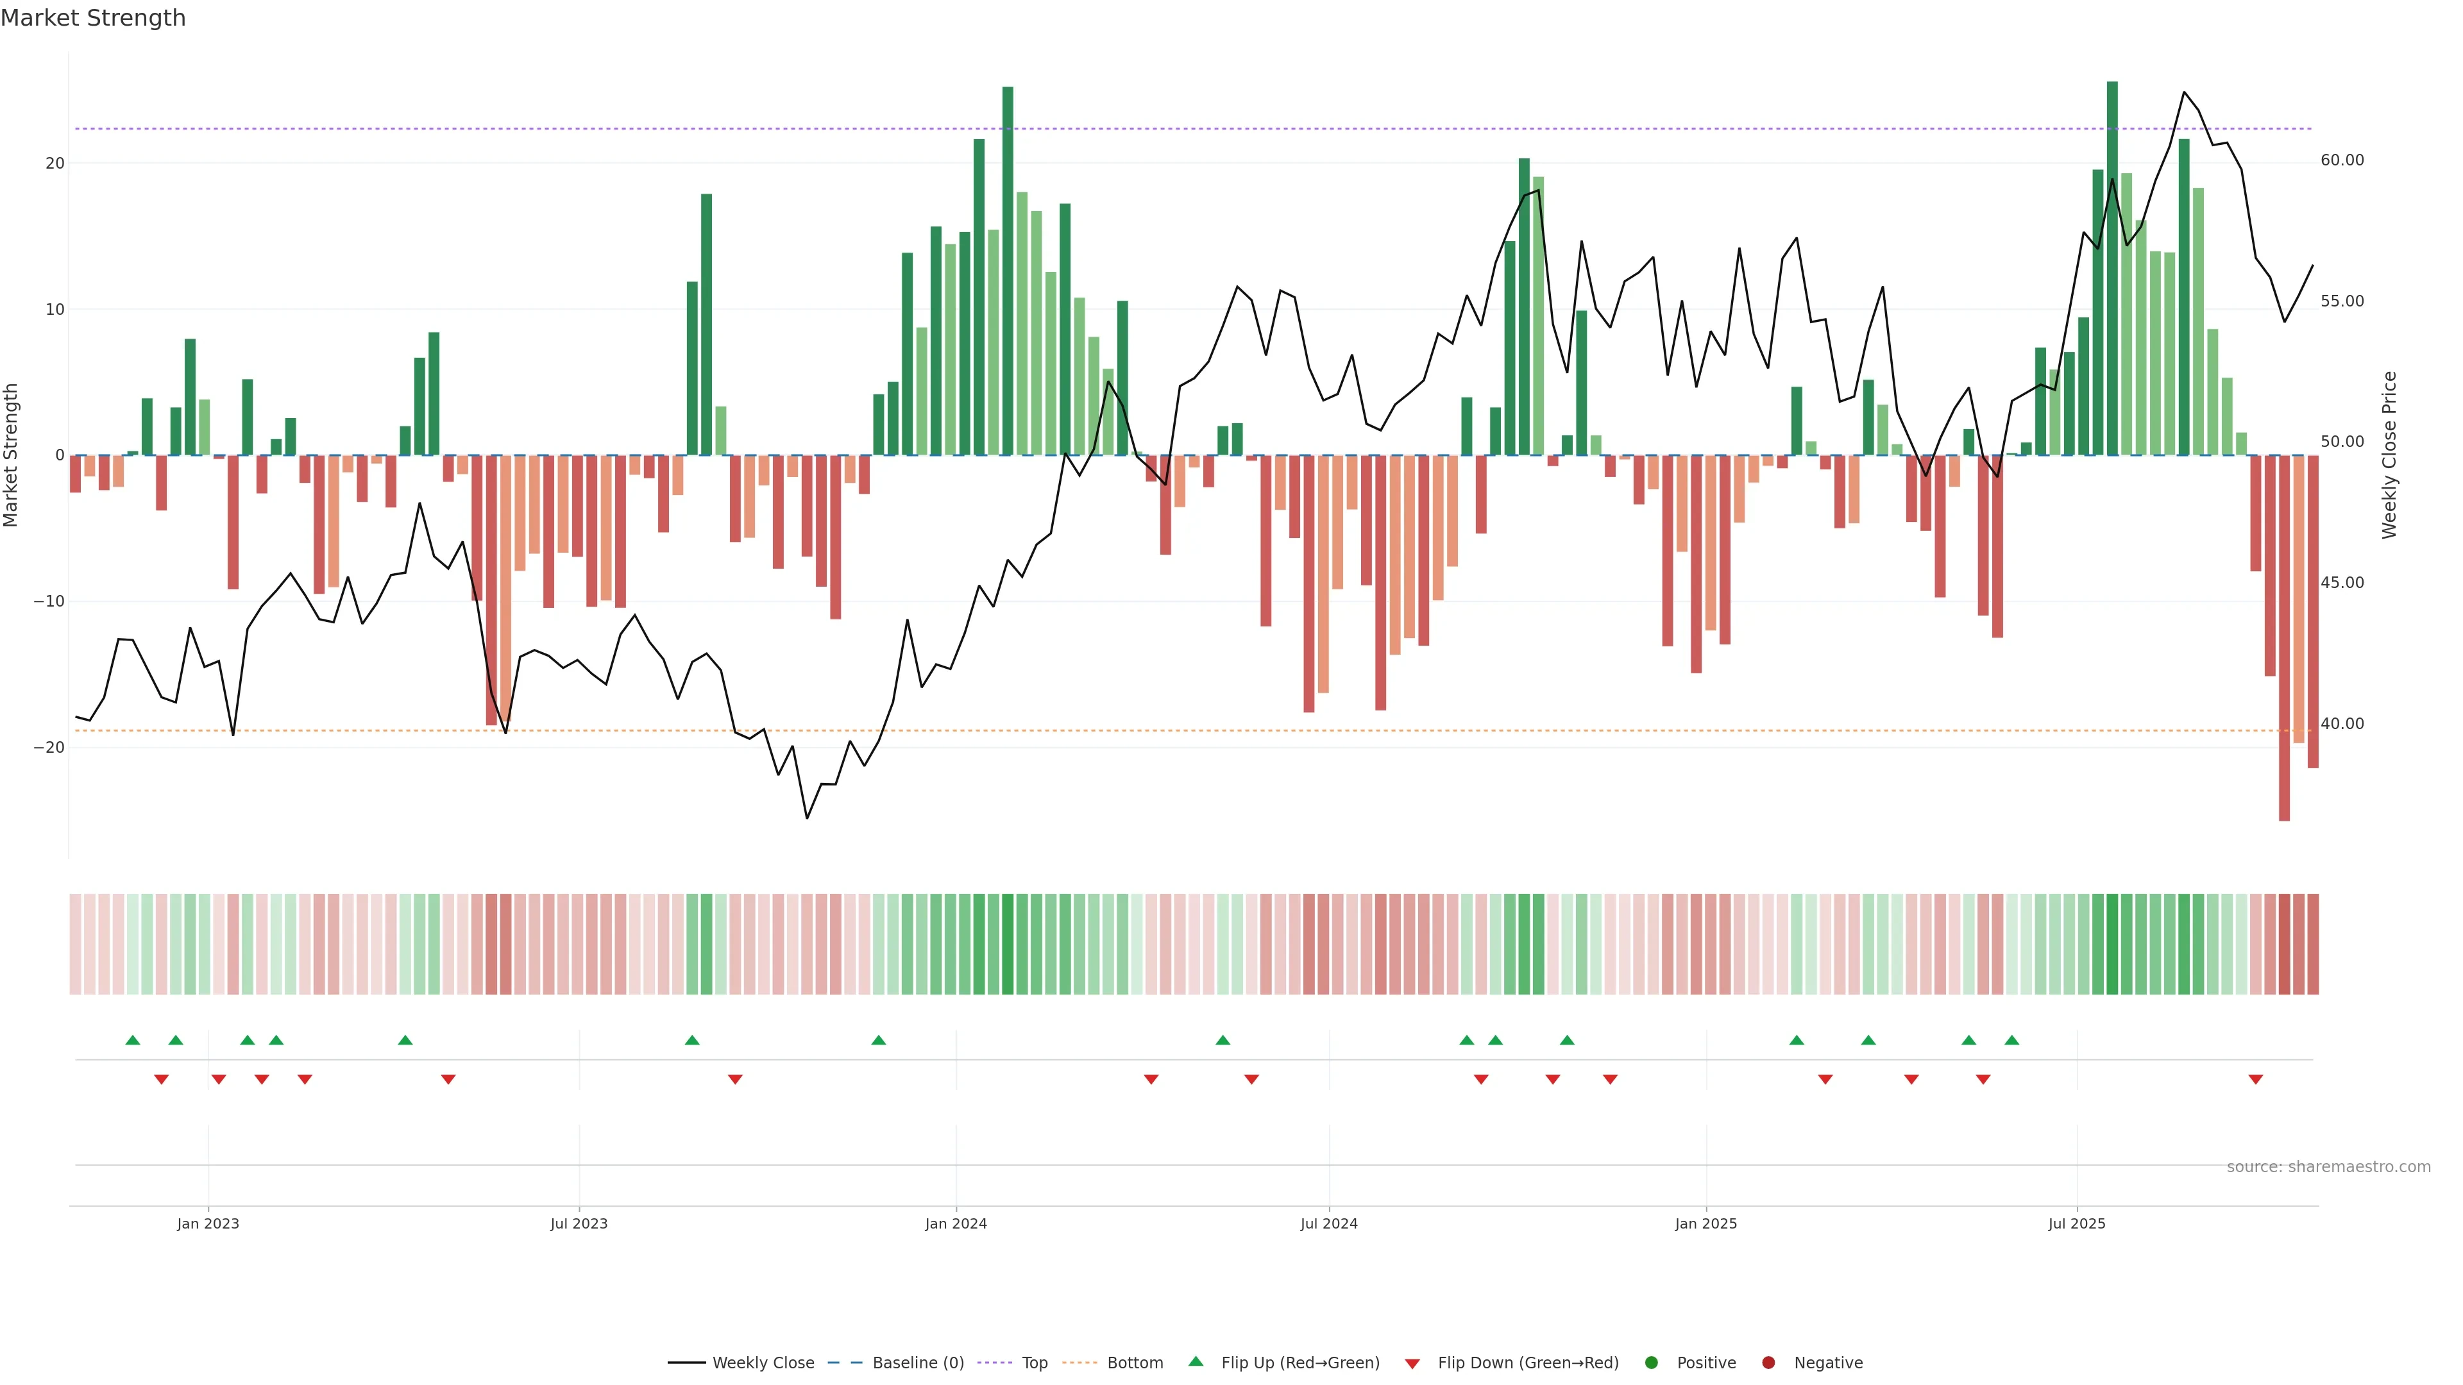The height and width of the screenshot is (1385, 2463).
Task: Click green flip-up marker just before Jan 2024
Action: (x=879, y=1040)
